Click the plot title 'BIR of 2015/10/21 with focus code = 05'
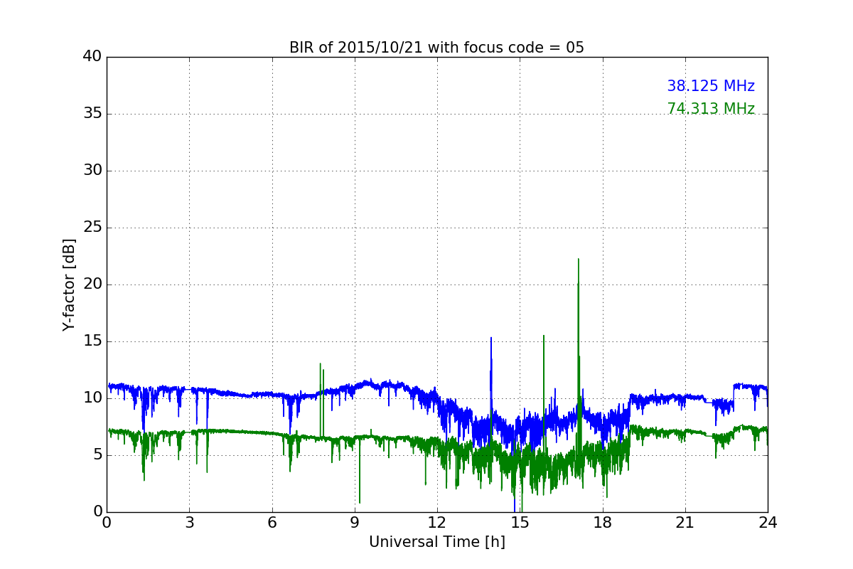The image size is (853, 569). [x=436, y=48]
